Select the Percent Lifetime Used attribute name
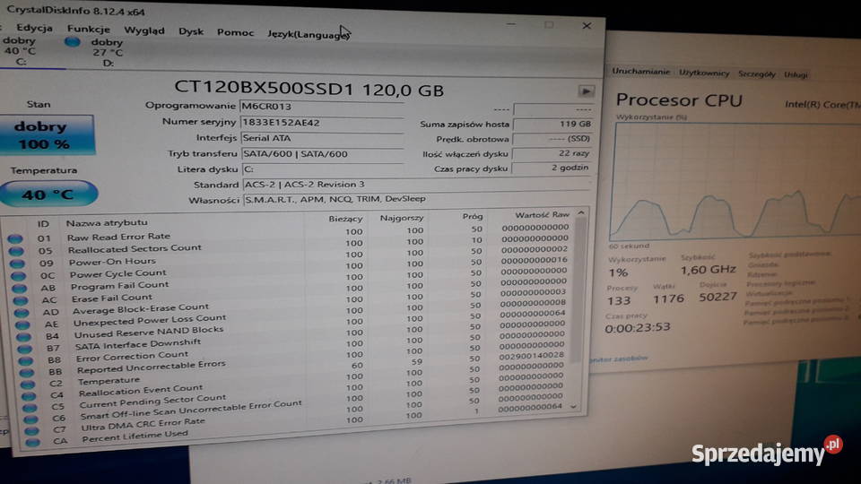Image resolution: width=861 pixels, height=484 pixels. (x=135, y=436)
